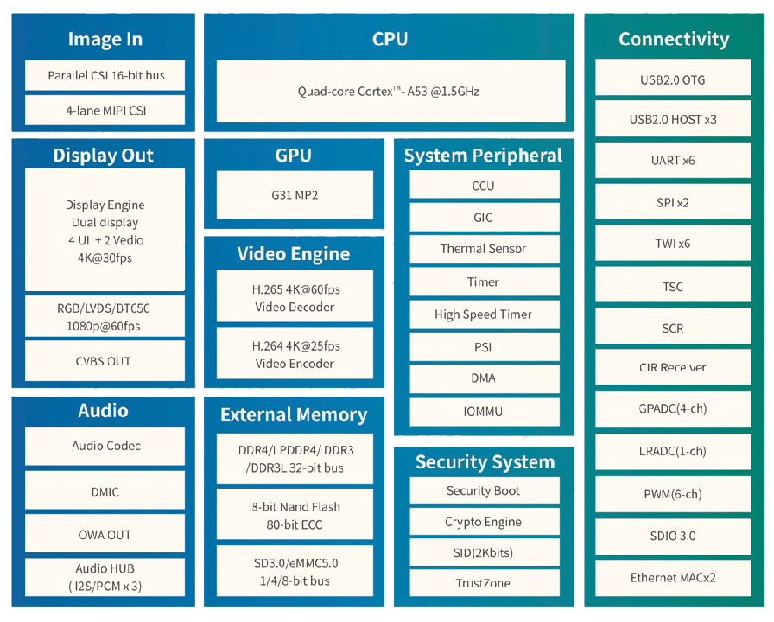The image size is (774, 622).
Task: Select the Thermal Sensor box
Action: point(484,249)
